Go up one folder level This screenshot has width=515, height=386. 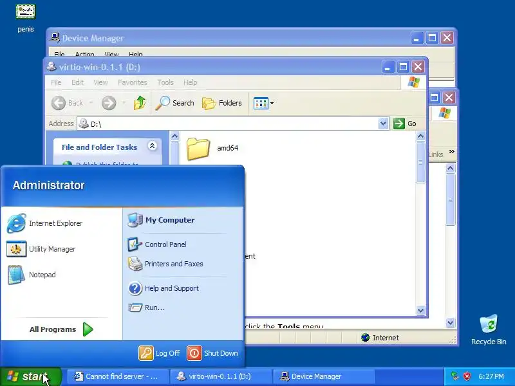[140, 103]
